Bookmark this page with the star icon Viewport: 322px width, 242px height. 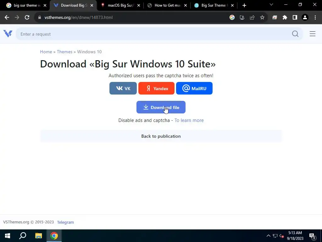262,18
